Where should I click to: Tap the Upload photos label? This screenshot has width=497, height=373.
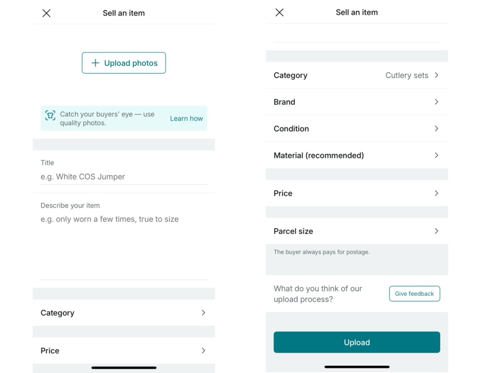(x=131, y=63)
